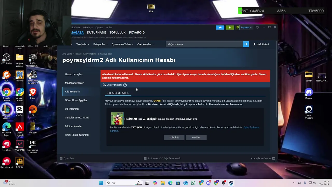Open EA app desktop shortcut
Image resolution: width=332 pixels, height=187 pixels.
point(33,111)
